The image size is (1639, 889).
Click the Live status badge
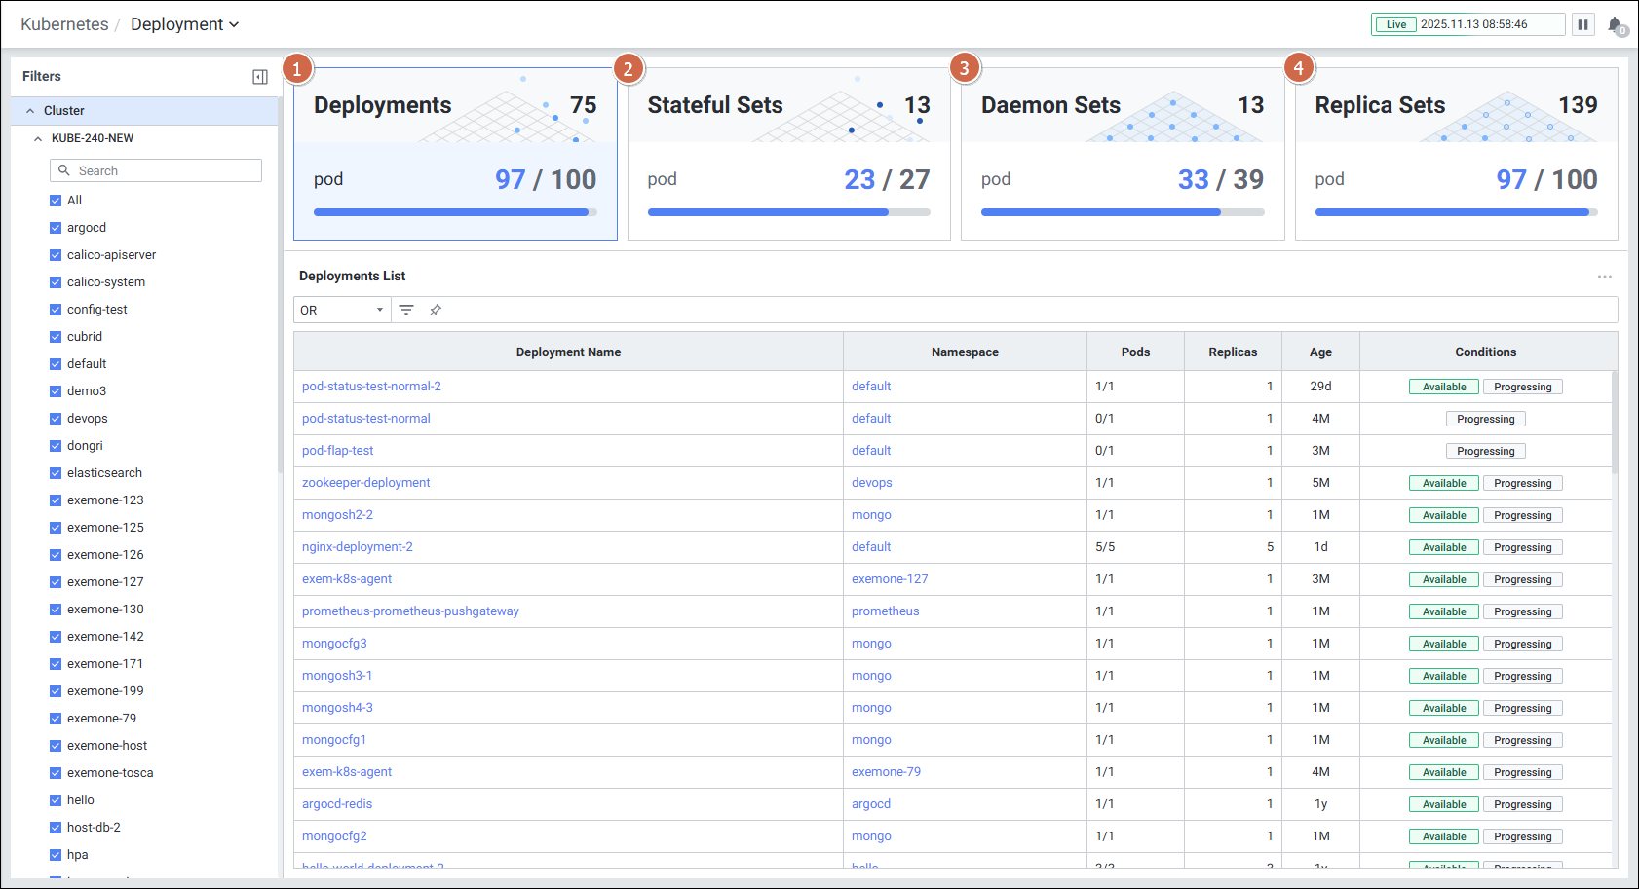click(x=1395, y=24)
